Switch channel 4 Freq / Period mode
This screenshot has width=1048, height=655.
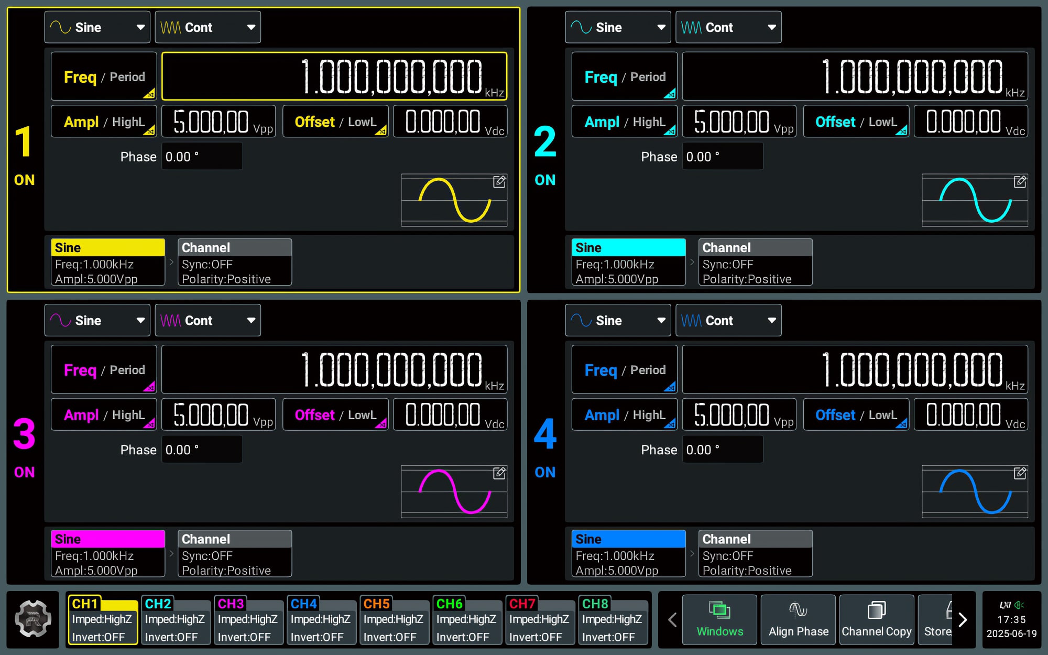click(624, 369)
